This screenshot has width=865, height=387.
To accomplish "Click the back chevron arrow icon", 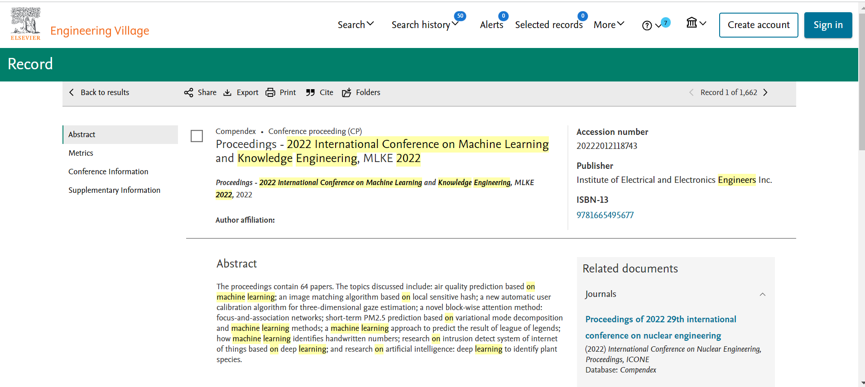I will tap(72, 92).
